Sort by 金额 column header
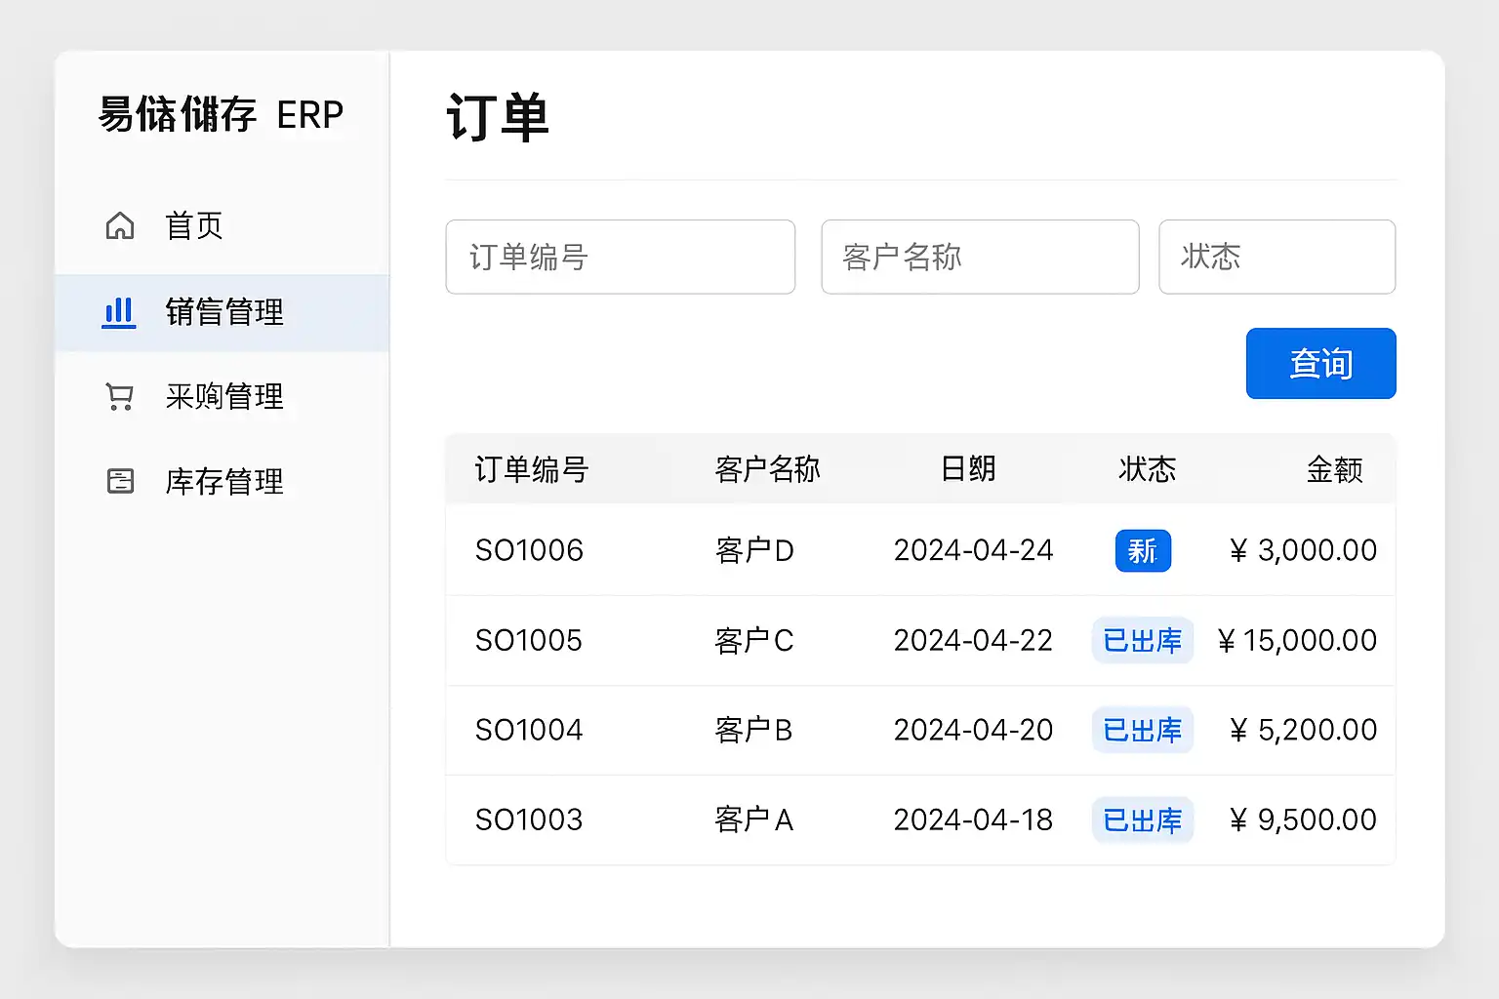 (1334, 470)
